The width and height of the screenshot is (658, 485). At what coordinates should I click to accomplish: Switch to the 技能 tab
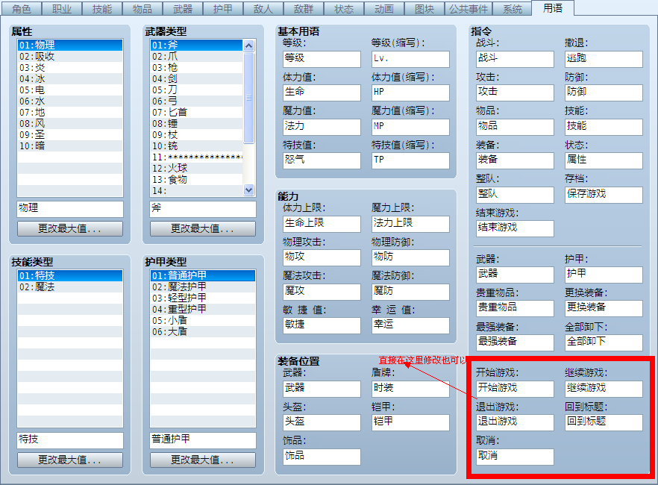102,9
